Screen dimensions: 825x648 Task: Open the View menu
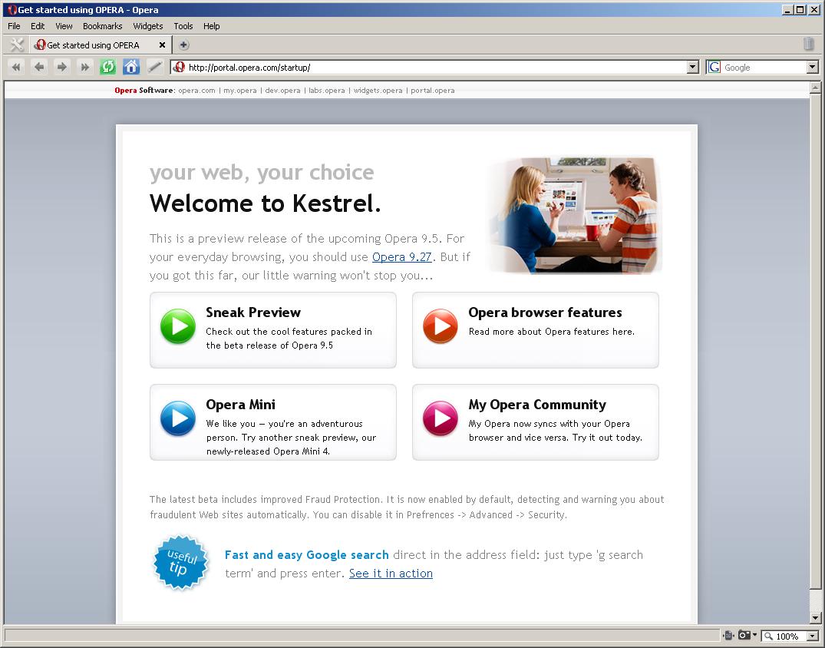pos(64,26)
